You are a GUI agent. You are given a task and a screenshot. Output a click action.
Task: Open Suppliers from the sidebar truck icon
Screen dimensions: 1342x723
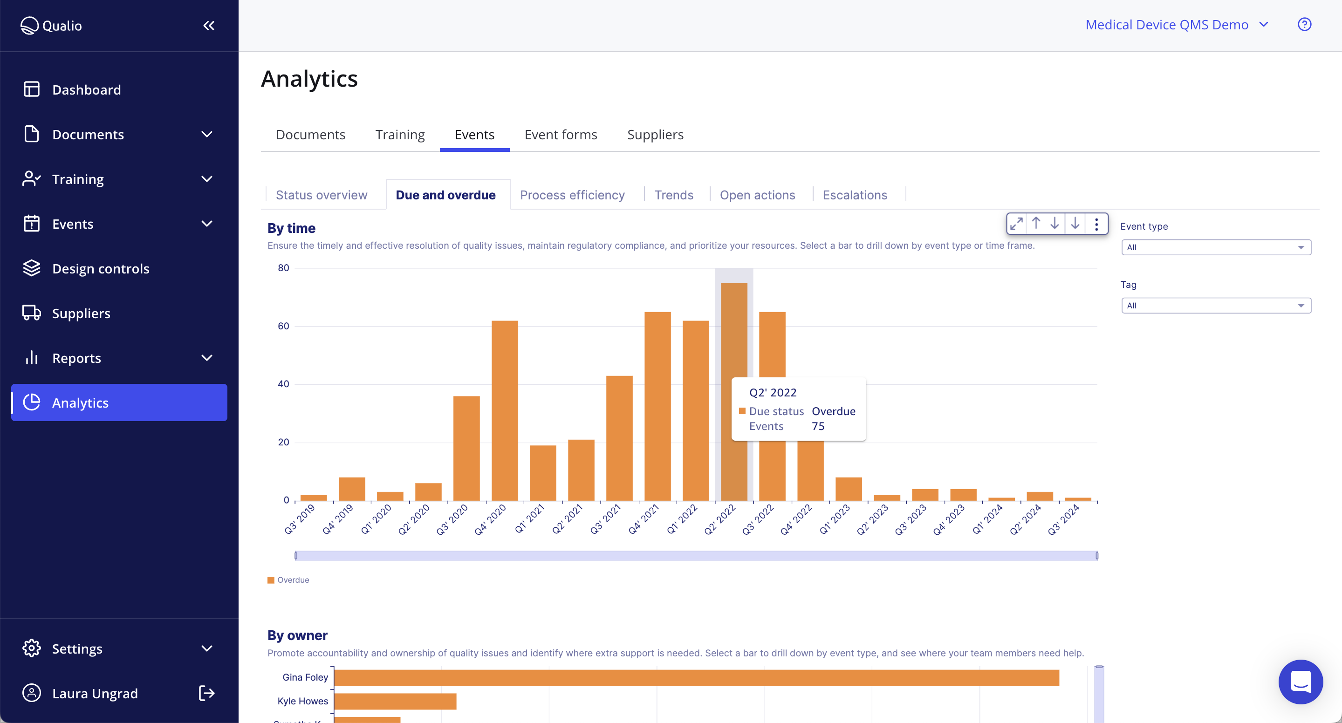81,313
